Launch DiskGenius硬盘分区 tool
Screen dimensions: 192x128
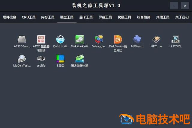tap(118, 39)
